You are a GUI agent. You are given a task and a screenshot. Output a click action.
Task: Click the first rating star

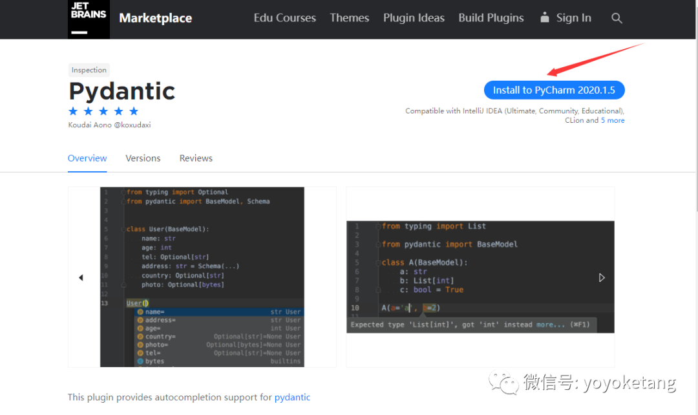click(74, 111)
